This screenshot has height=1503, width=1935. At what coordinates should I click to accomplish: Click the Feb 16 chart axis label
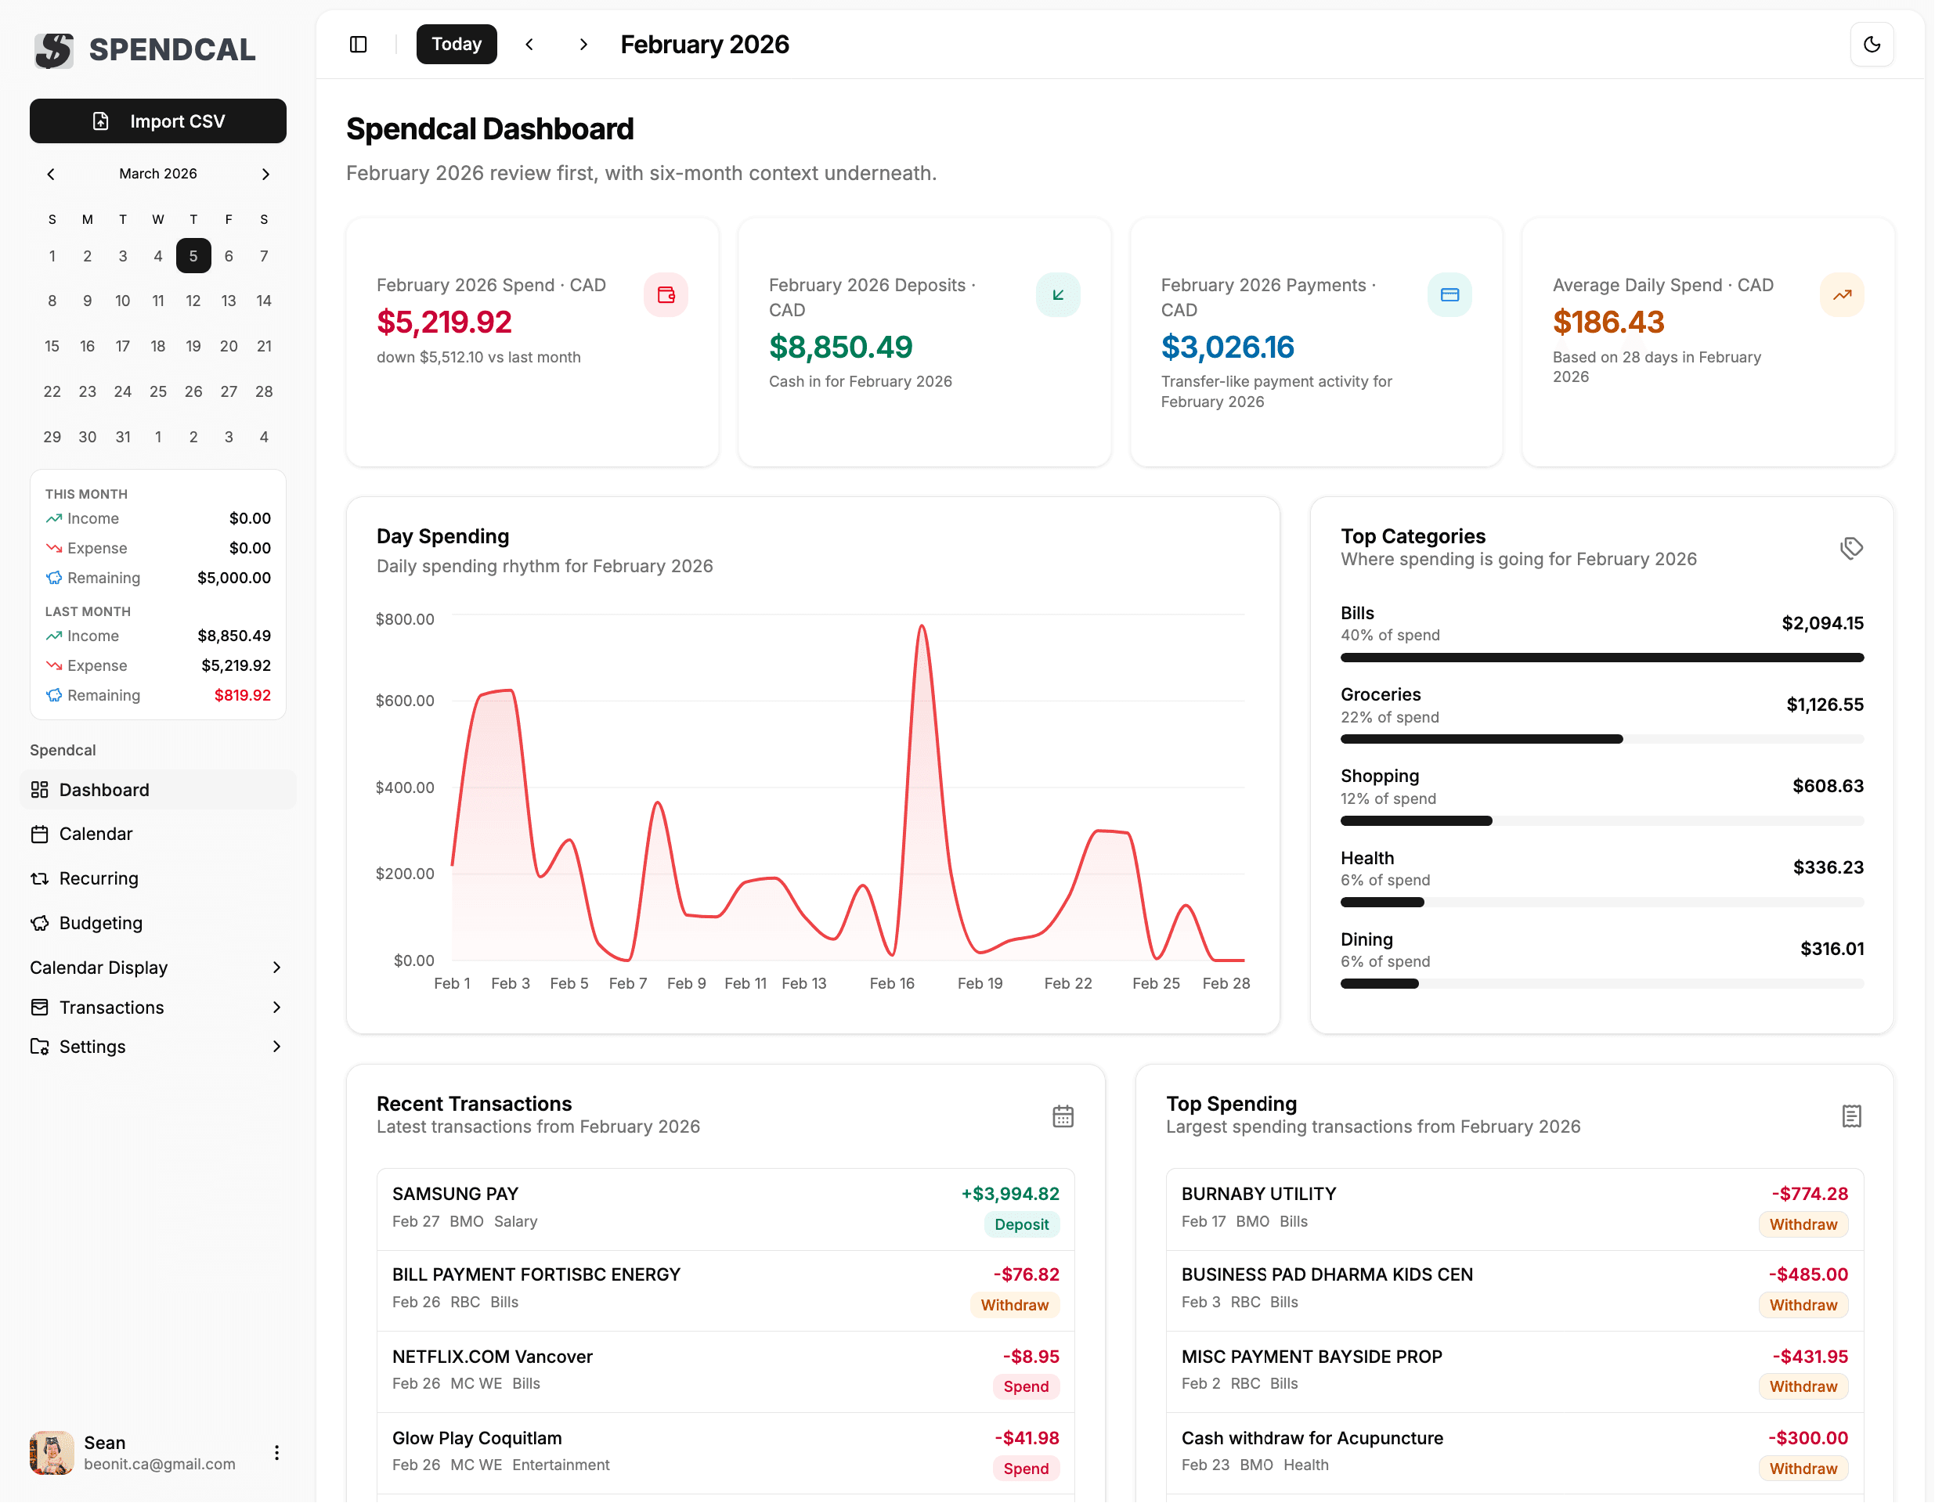891,984
